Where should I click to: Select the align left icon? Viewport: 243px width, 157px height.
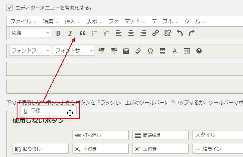click(119, 33)
